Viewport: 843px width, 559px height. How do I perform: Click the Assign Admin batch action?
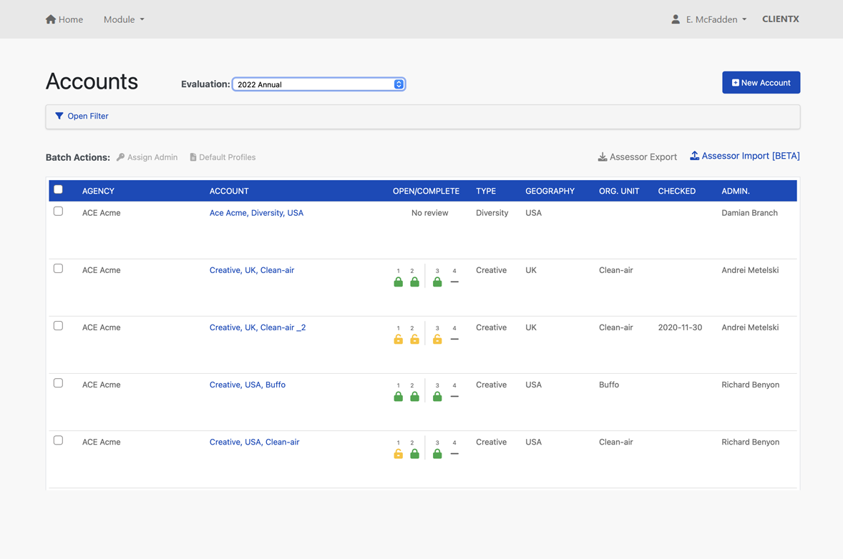pyautogui.click(x=147, y=157)
